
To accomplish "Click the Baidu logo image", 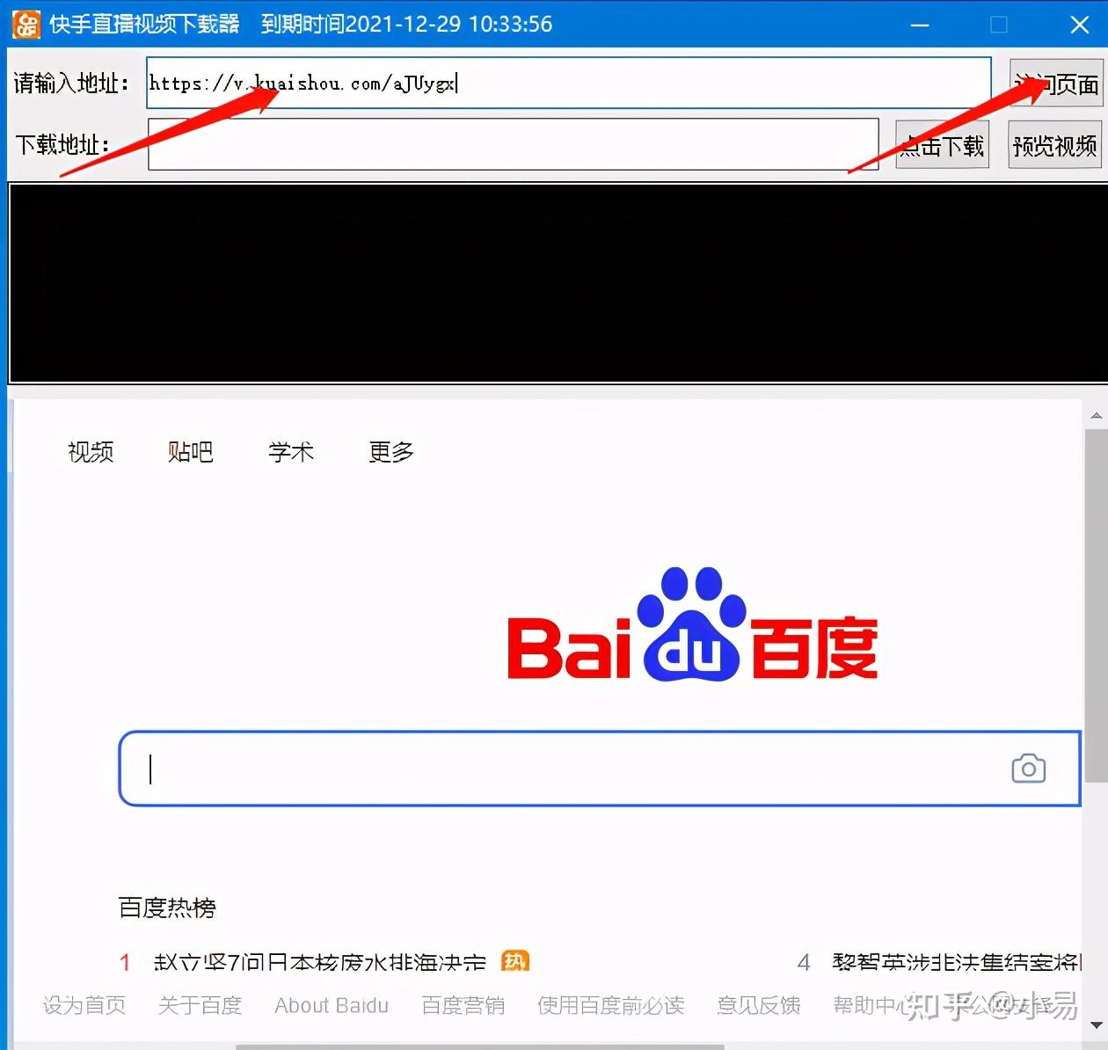I will [693, 624].
